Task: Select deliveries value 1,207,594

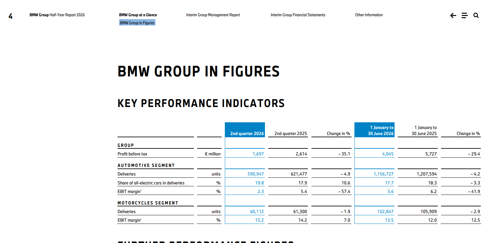Action: point(427,174)
